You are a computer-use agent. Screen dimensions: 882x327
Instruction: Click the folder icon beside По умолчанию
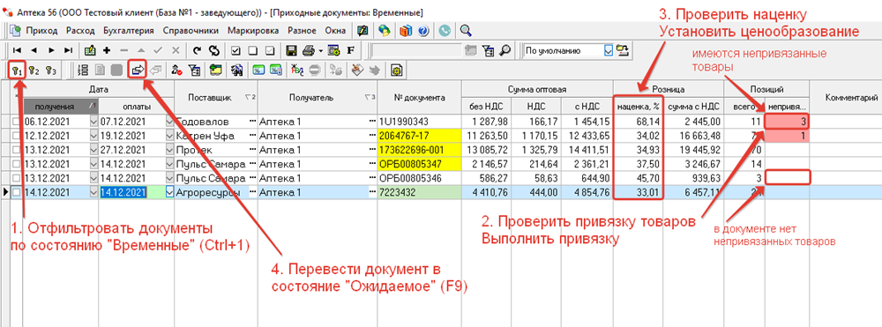point(622,50)
